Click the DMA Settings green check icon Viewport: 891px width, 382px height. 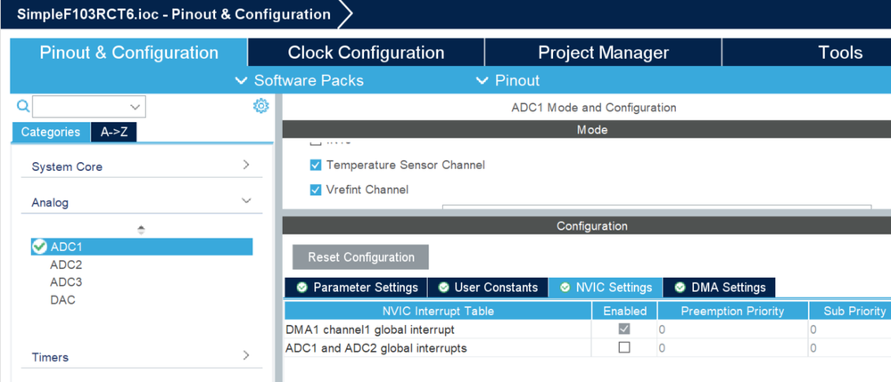coord(680,288)
